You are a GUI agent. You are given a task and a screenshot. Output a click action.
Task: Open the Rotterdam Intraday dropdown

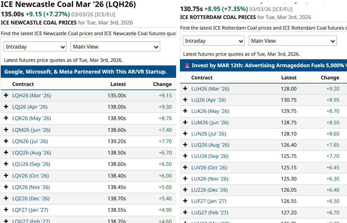point(214,41)
